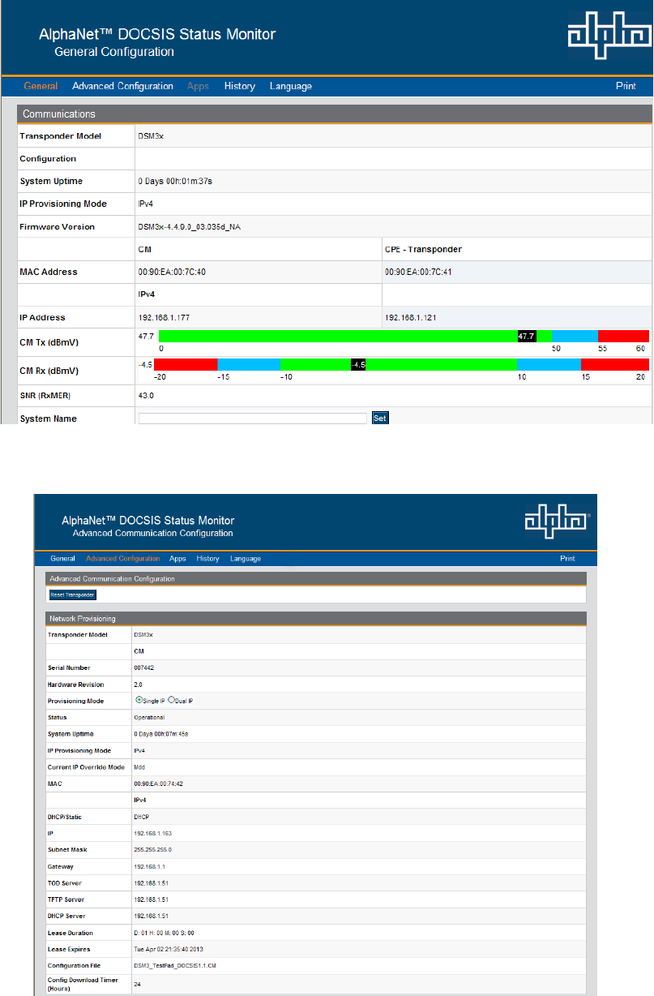Click SNR value 43.0
The image size is (654, 996).
[146, 396]
